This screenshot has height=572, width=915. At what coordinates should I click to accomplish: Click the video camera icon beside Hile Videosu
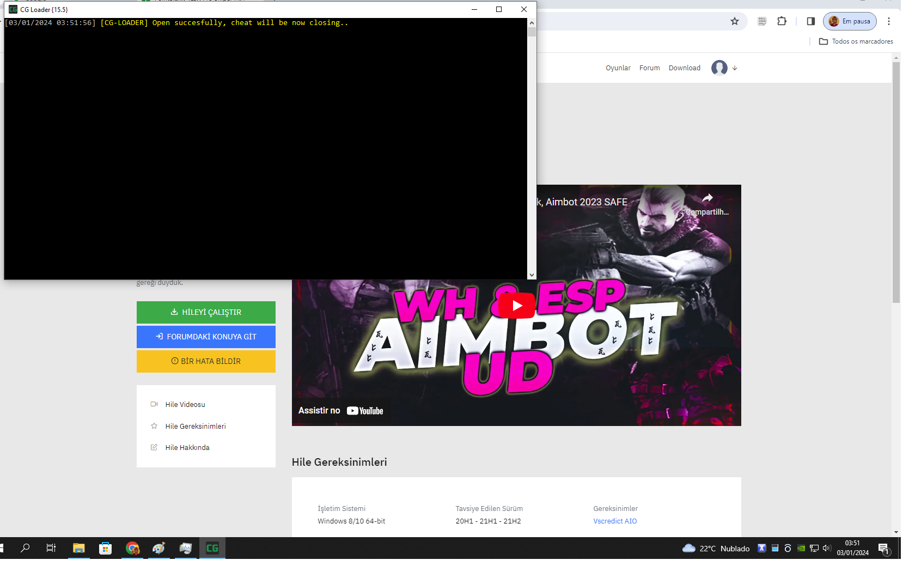click(x=154, y=404)
